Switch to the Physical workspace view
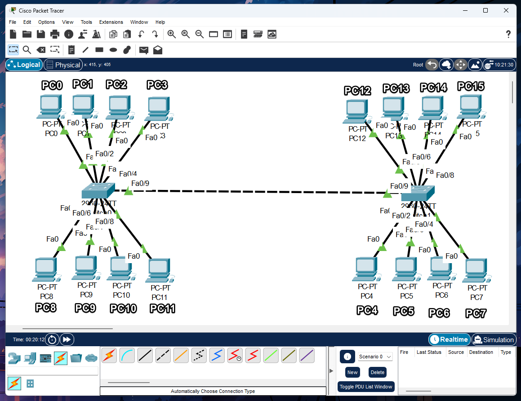521x401 pixels. pyautogui.click(x=63, y=65)
